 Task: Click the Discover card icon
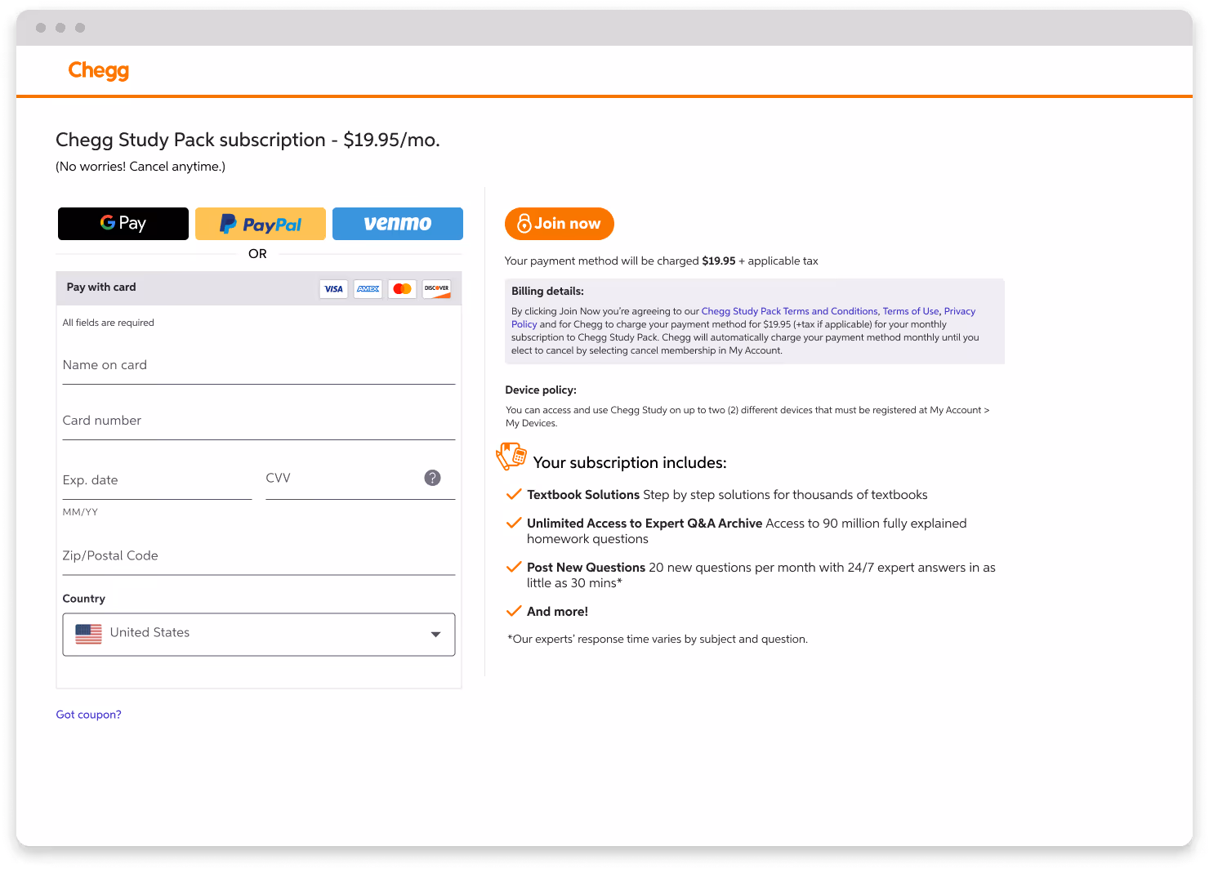pyautogui.click(x=436, y=289)
